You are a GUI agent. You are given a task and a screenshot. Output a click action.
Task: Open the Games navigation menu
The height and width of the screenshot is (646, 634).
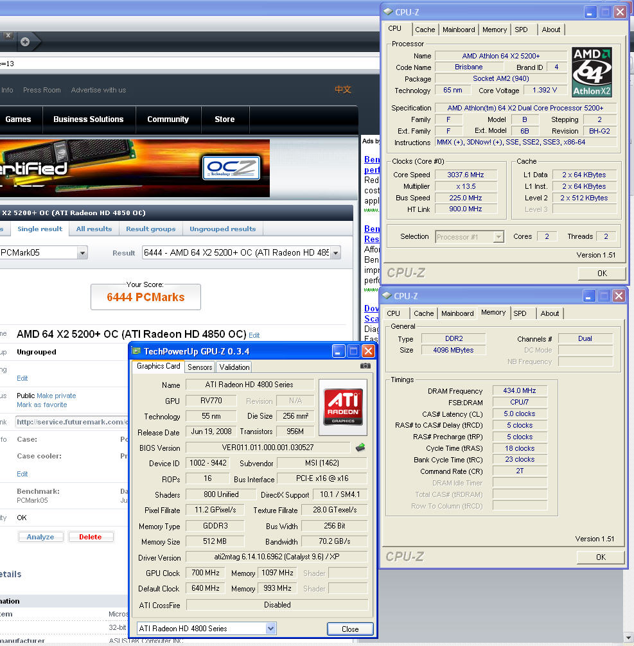(x=18, y=119)
